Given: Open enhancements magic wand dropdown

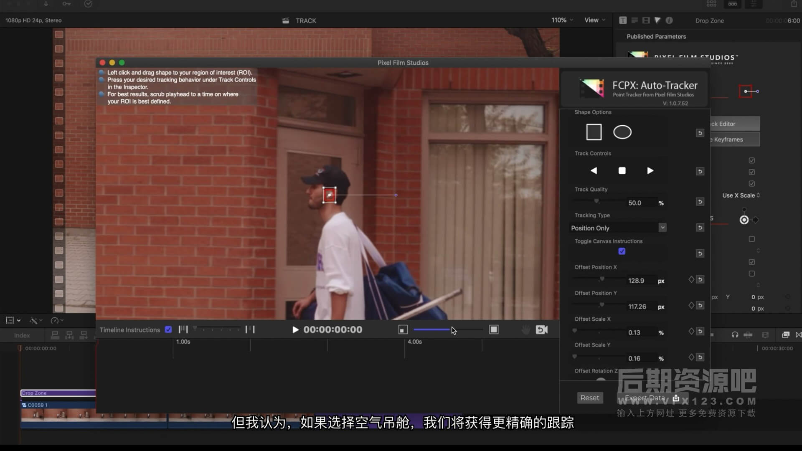Looking at the screenshot, I should point(36,320).
